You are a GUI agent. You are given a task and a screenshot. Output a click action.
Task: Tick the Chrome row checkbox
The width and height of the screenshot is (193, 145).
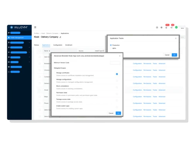[40, 70]
